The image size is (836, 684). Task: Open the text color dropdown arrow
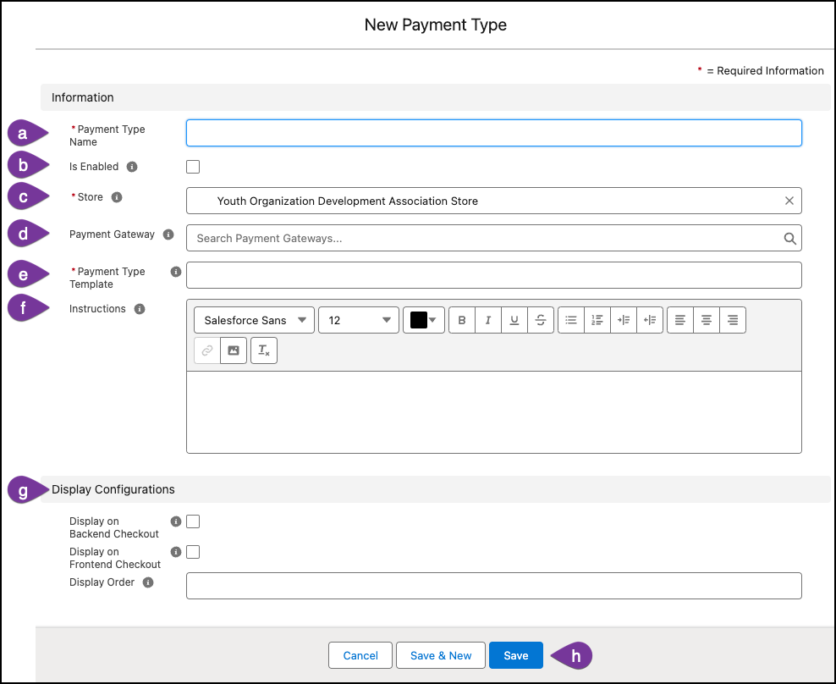click(x=432, y=319)
